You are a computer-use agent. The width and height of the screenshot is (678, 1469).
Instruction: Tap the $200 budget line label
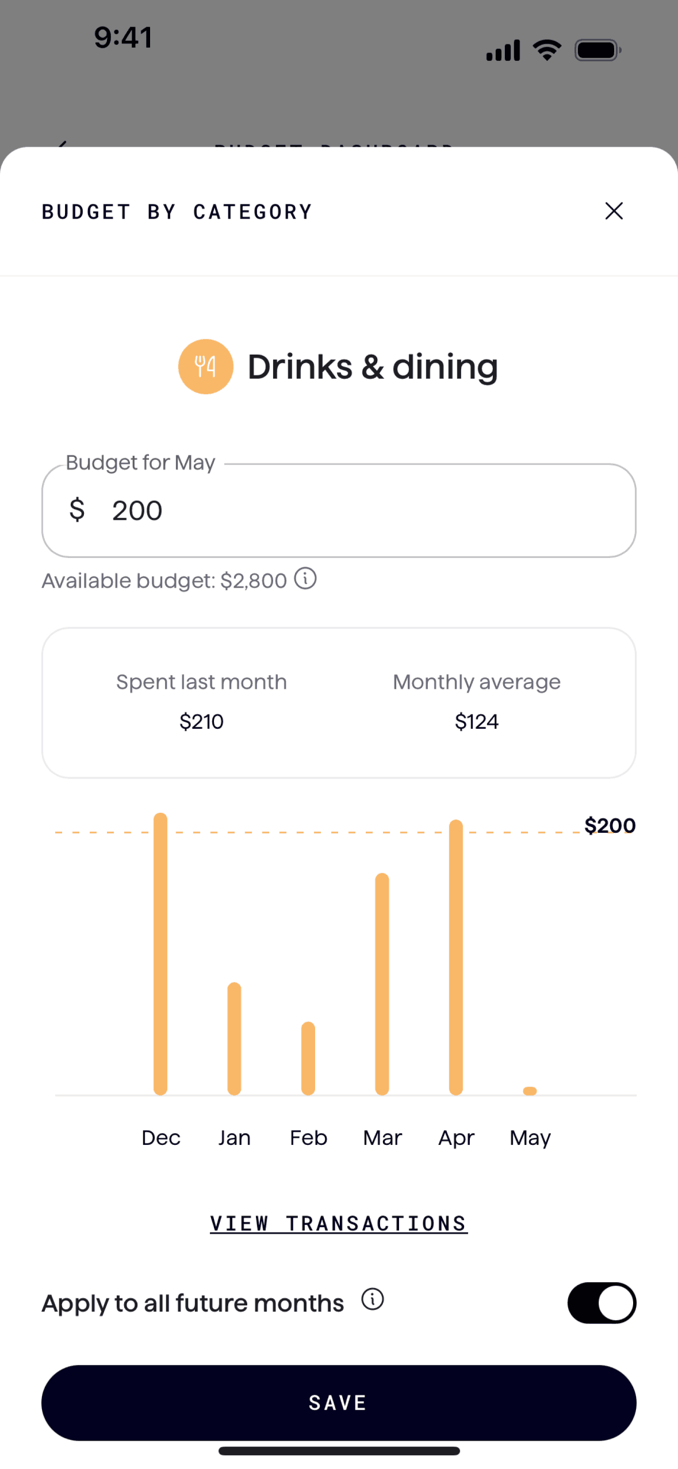tap(610, 825)
